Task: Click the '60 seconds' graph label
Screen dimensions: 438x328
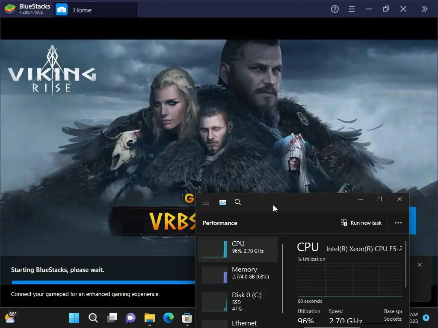Action: tap(310, 301)
